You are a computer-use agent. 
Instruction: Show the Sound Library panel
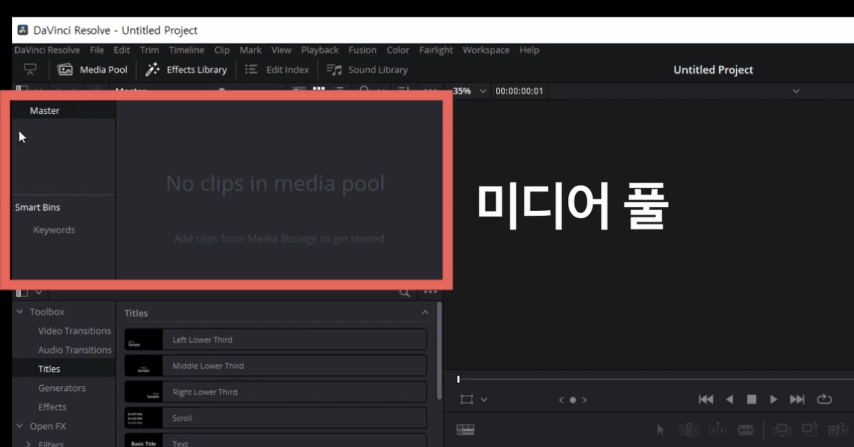point(368,70)
